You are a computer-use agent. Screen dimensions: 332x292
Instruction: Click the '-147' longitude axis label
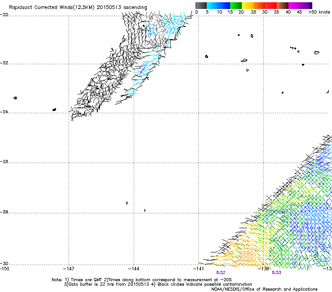click(x=69, y=269)
